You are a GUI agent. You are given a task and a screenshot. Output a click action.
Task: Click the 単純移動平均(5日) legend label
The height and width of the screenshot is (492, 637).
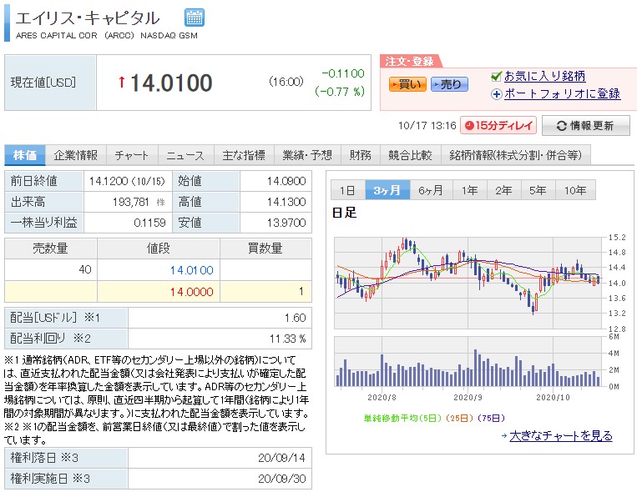(x=402, y=418)
